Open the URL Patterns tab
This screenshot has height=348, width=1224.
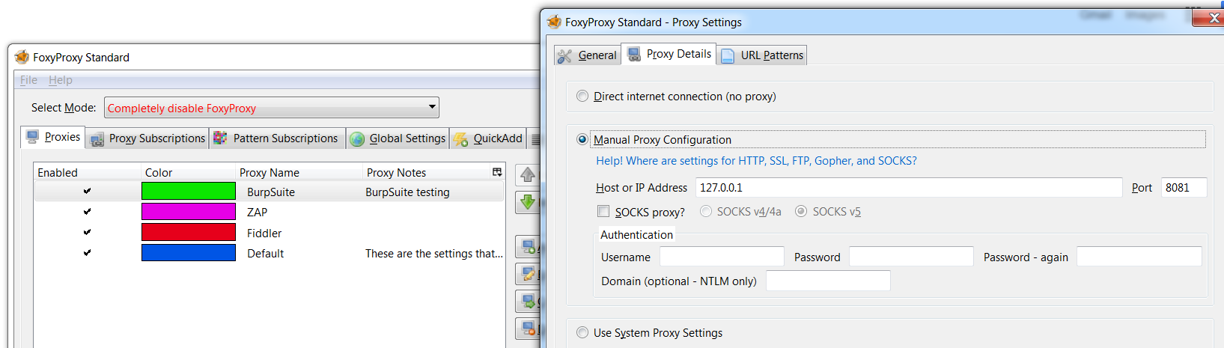tap(762, 55)
